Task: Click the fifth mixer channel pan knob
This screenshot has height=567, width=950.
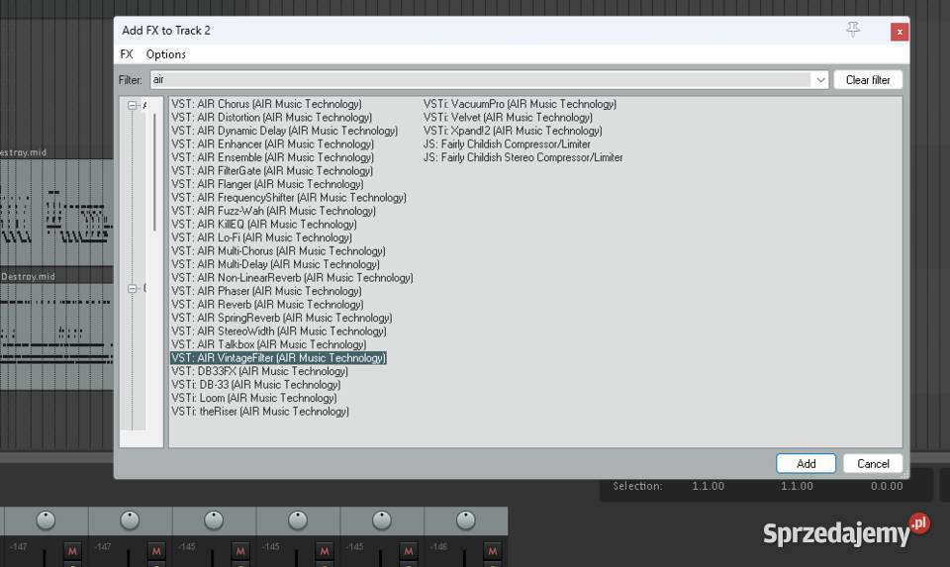Action: pyautogui.click(x=382, y=520)
